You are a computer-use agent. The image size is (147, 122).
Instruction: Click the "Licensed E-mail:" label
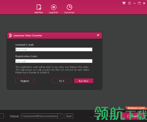click(x=25, y=45)
